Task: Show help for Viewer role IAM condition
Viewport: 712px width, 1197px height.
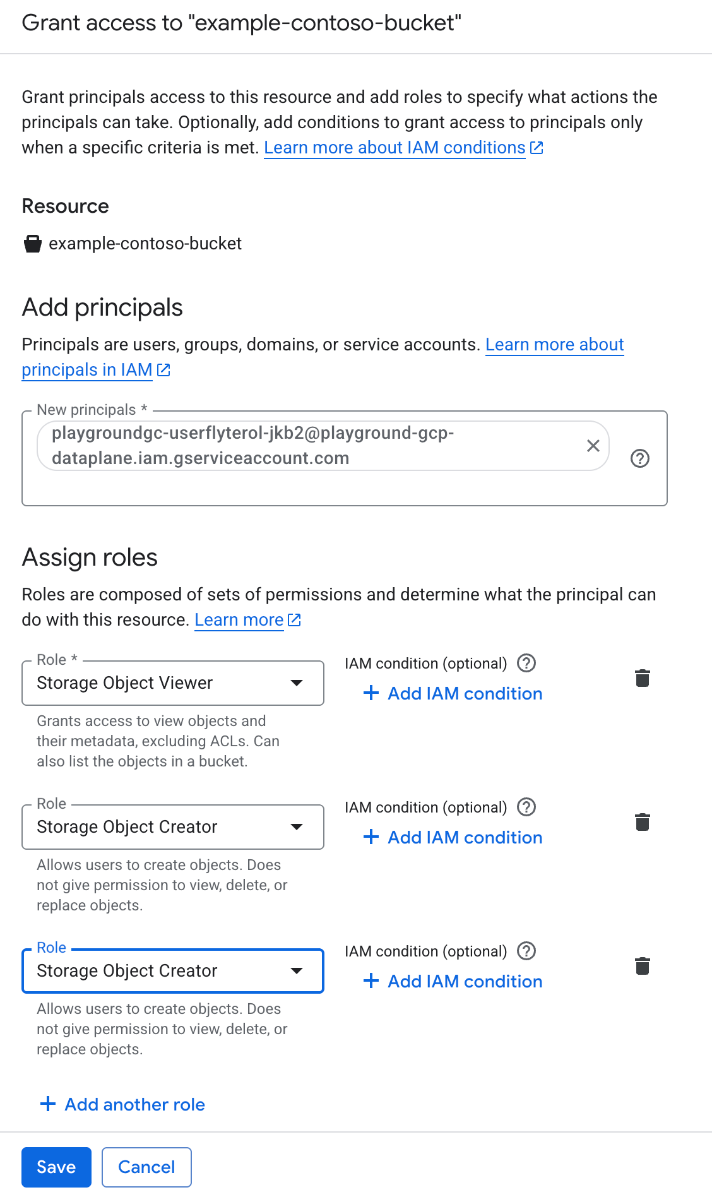Action: pos(526,663)
